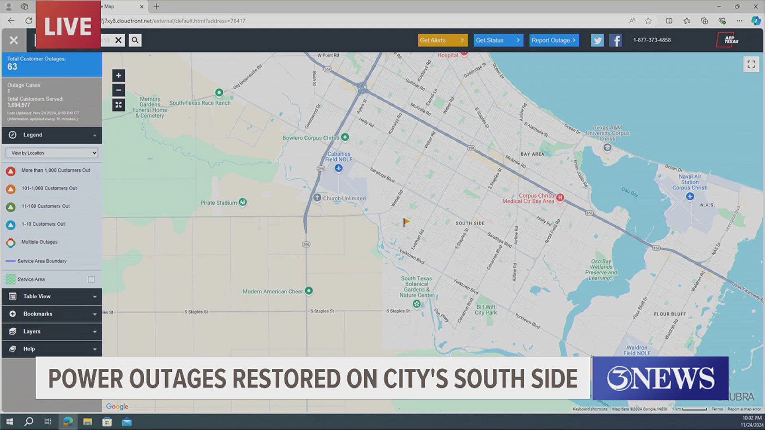Screen dimensions: 765x430
Task: Select the map zoom-in control
Action: [118, 75]
